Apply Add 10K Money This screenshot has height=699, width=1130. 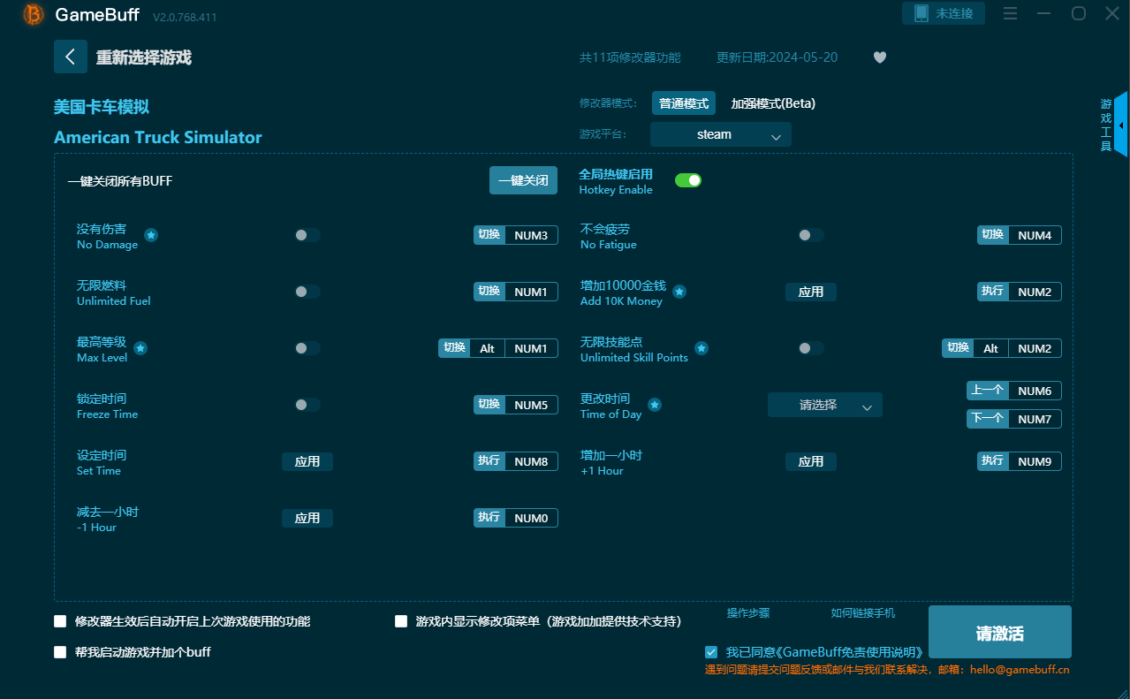(x=811, y=292)
